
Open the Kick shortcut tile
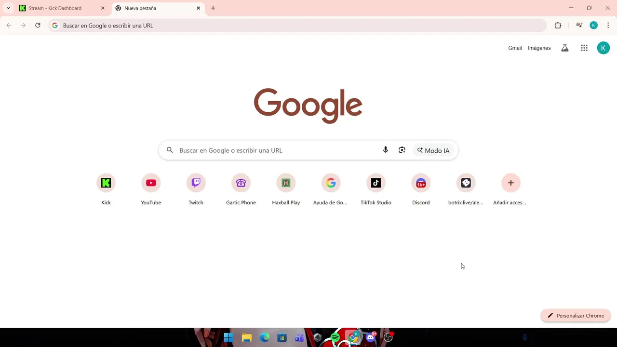(106, 190)
